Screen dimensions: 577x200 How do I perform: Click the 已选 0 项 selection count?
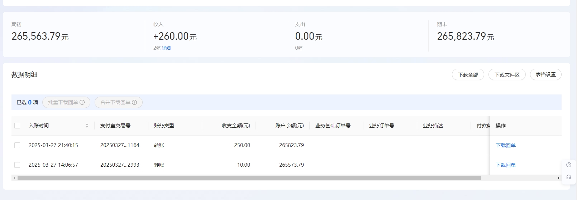[27, 102]
